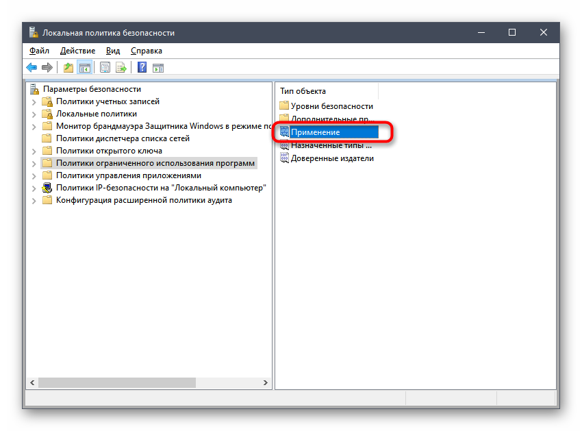Click the Properties toolbar icon
This screenshot has width=582, height=431.
pos(105,67)
